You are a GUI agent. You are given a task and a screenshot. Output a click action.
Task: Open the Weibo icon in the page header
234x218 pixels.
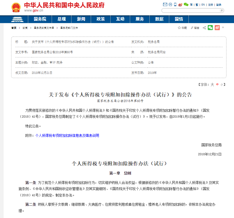pos(180,4)
